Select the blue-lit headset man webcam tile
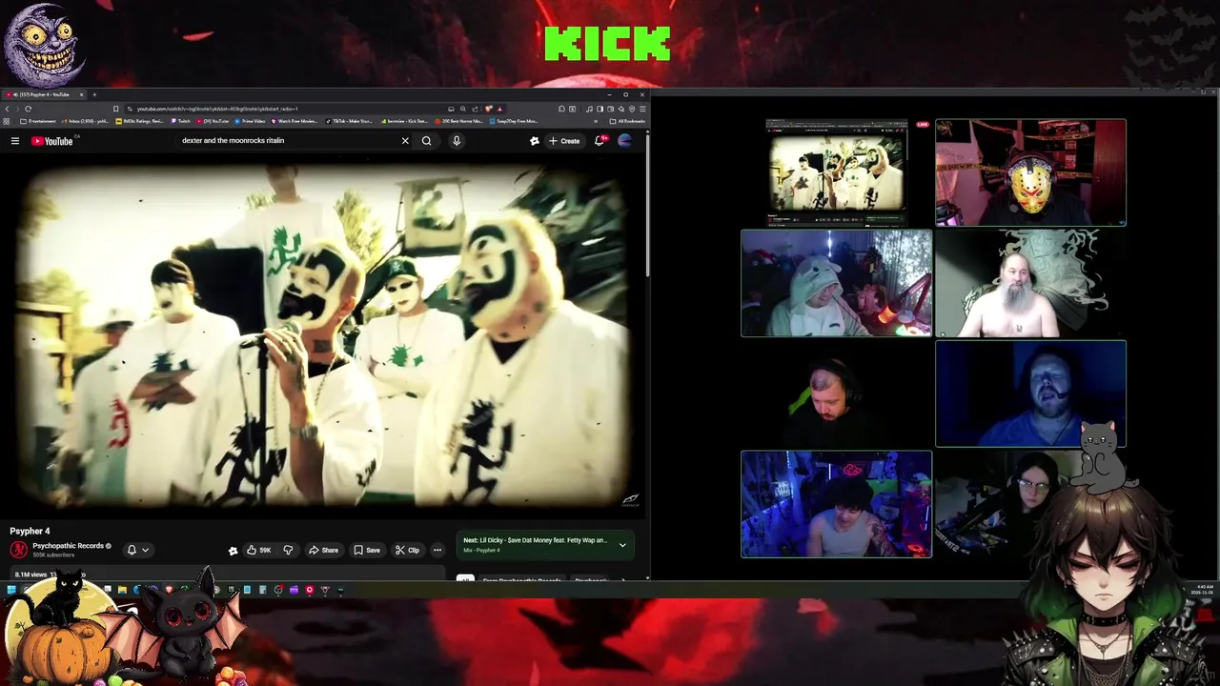The image size is (1220, 686). click(x=1030, y=393)
